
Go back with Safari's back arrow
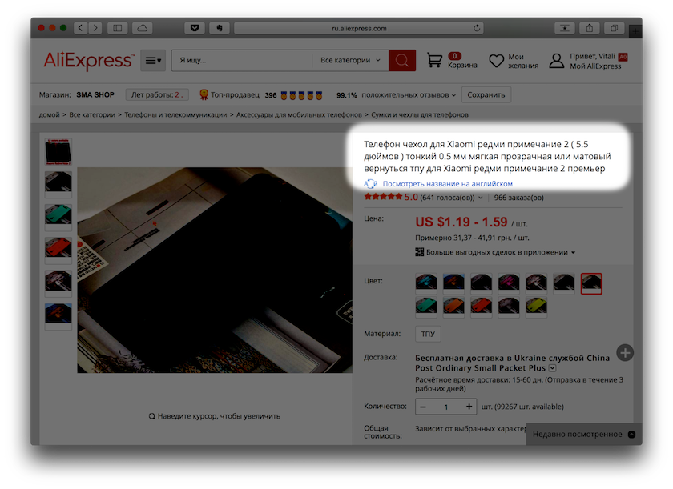pos(81,28)
